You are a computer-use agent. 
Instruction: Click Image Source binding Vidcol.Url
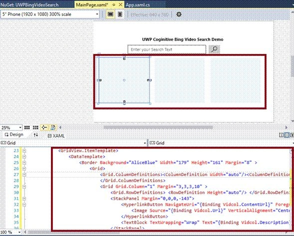[x=179, y=210]
